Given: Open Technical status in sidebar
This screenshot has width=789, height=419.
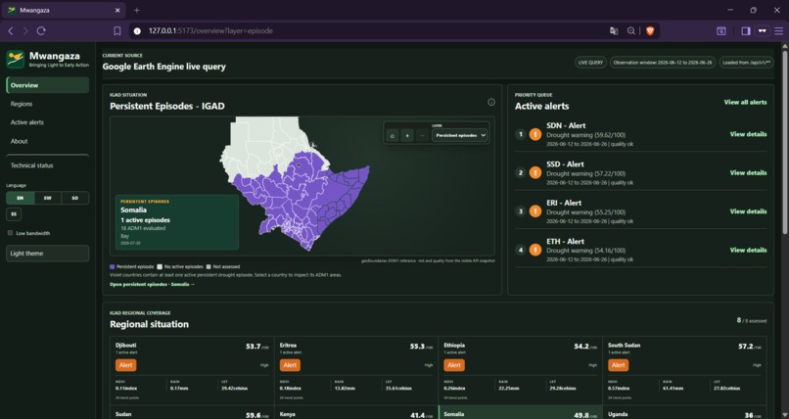Looking at the screenshot, I should (47, 165).
